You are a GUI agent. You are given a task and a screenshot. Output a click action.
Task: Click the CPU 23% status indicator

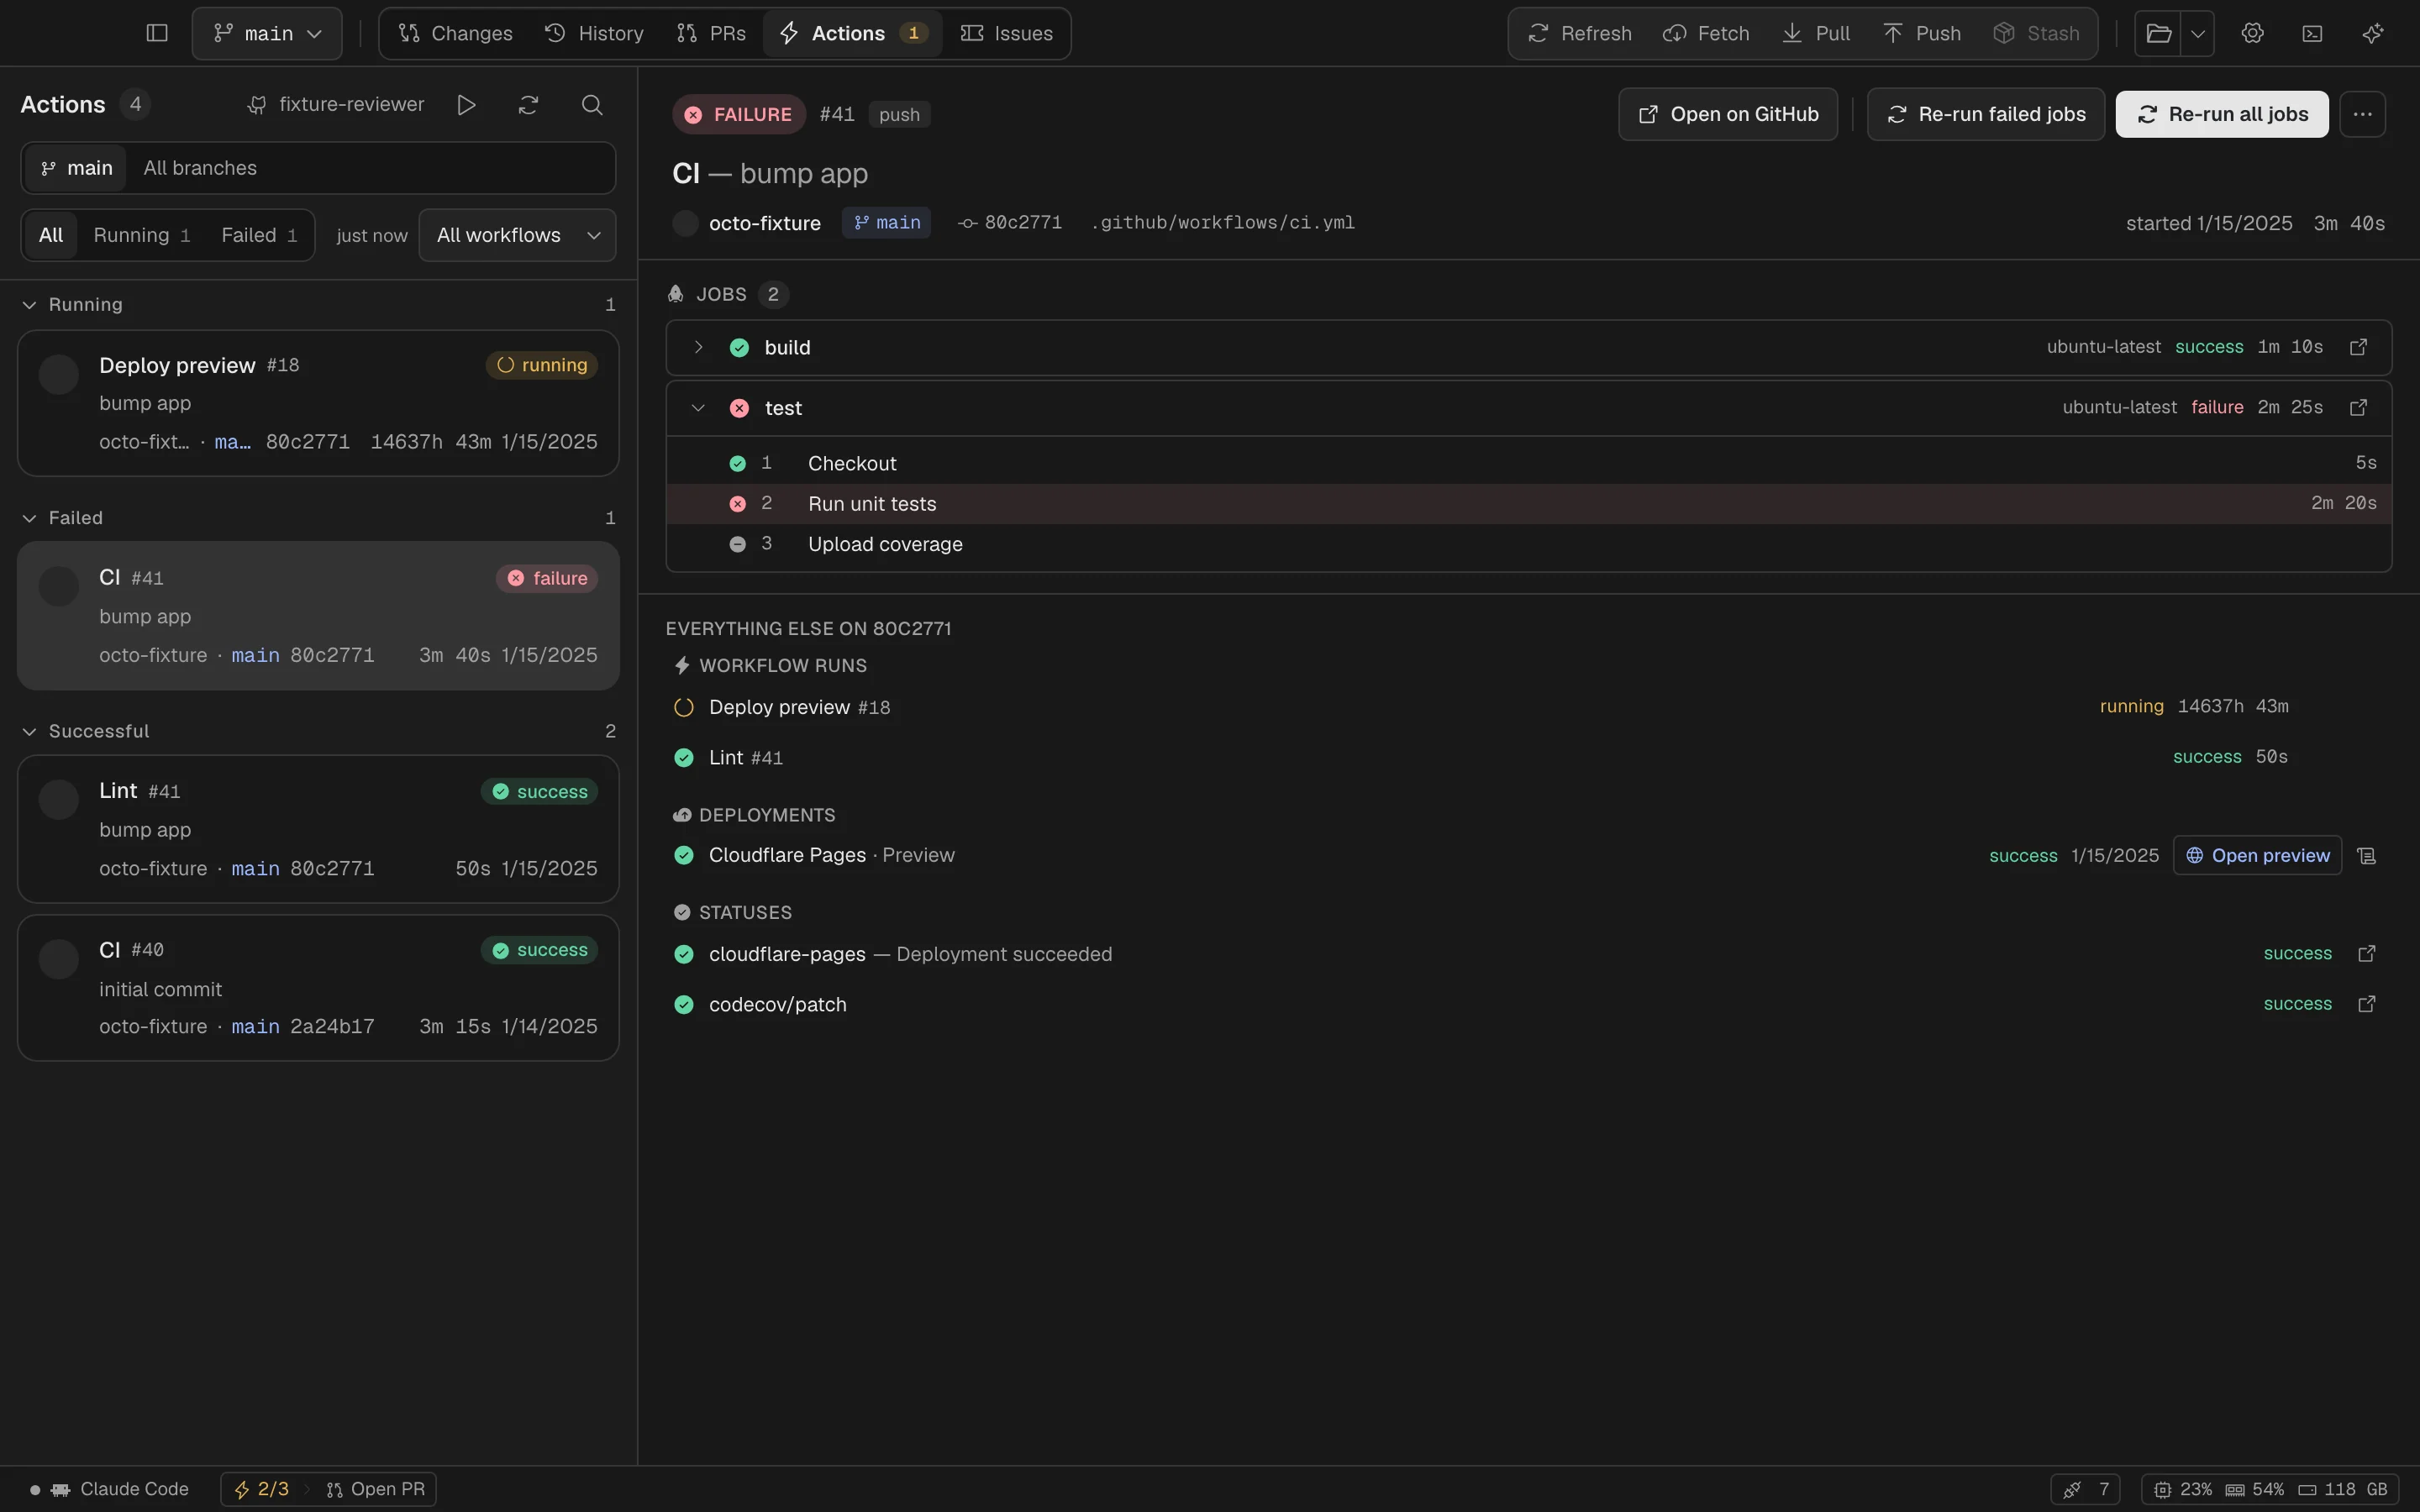(x=2183, y=1489)
